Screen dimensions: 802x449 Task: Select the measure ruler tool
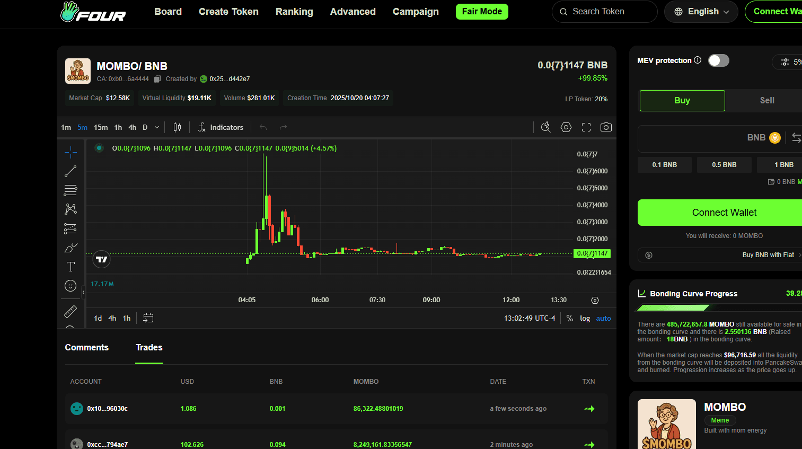point(70,312)
